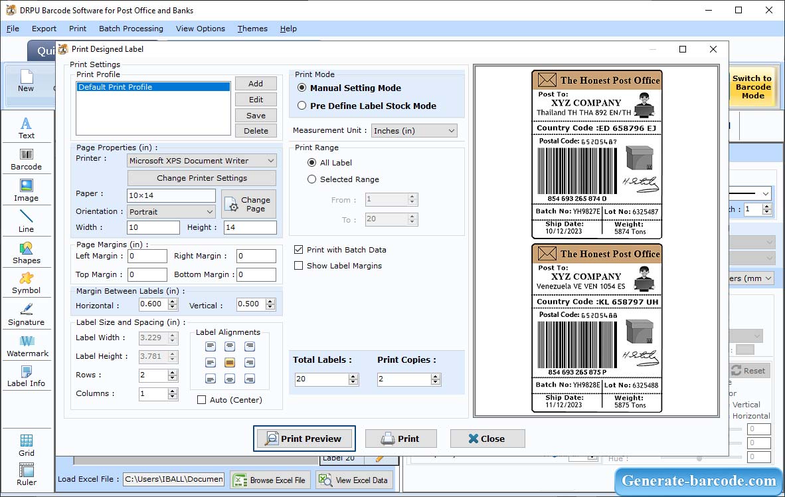Screen dimensions: 785x497
Task: Increase Horizontal margin between labels
Action: (x=173, y=301)
